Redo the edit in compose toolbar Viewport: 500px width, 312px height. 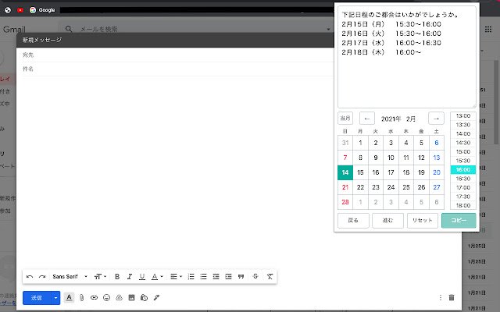coord(42,277)
